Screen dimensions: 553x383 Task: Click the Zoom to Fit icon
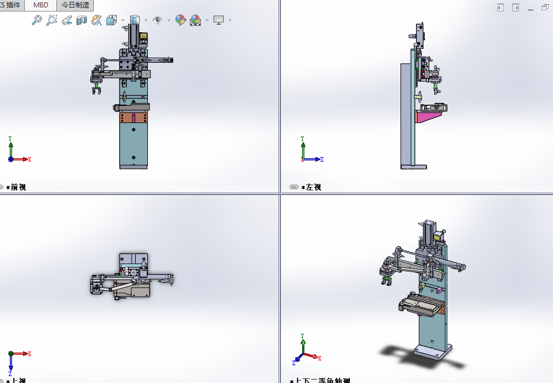pos(37,20)
